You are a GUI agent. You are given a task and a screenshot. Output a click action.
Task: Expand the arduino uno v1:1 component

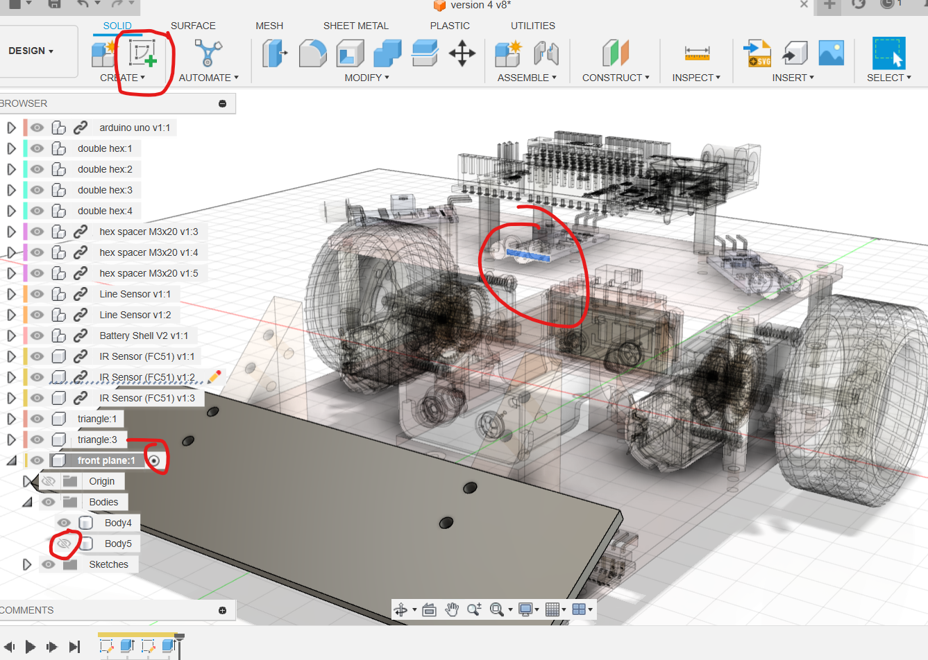point(11,128)
